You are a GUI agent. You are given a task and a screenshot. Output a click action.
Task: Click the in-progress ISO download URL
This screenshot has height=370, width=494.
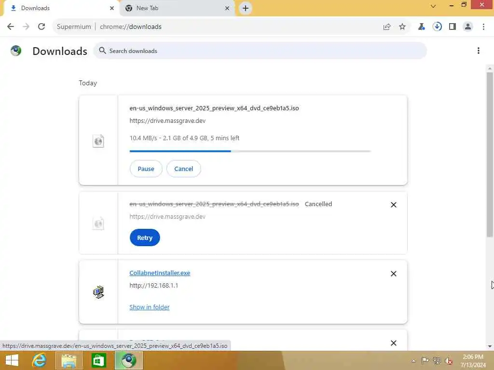[x=167, y=120]
